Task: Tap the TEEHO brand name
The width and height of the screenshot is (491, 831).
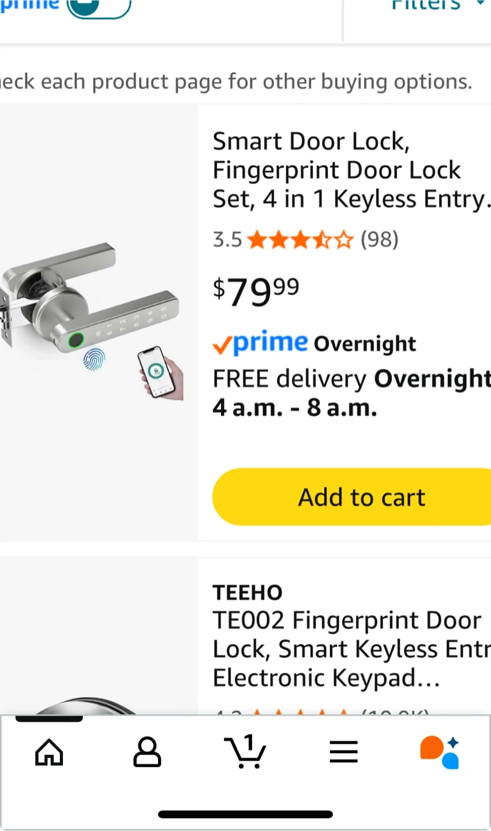Action: pos(248,593)
